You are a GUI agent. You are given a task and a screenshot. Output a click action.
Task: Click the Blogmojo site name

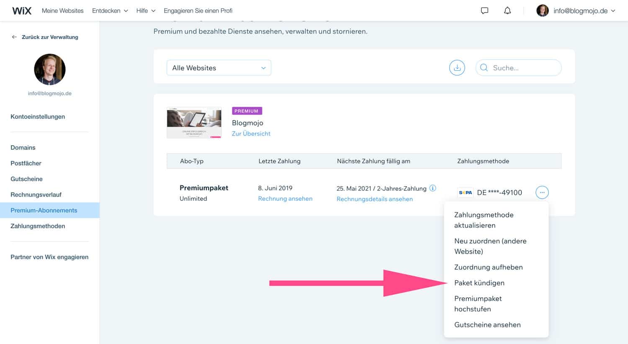[x=247, y=123]
